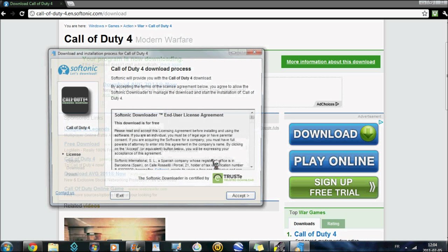Image resolution: width=448 pixels, height=252 pixels.
Task: Switch to the Rating tab in Top War Games
Action: coord(333,224)
